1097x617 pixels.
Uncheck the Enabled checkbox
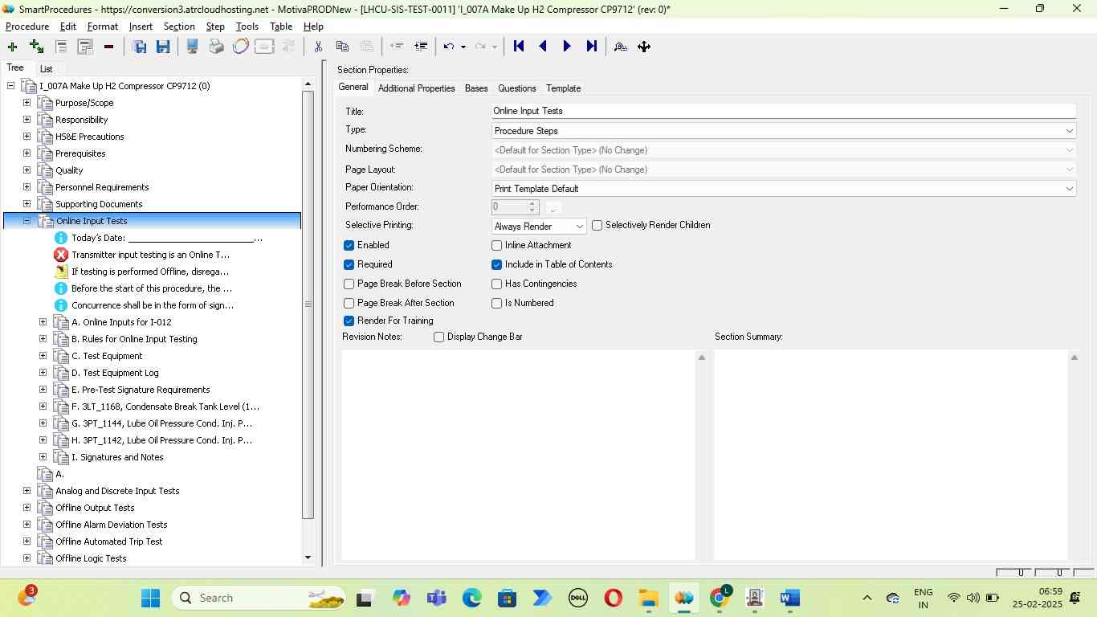[349, 245]
